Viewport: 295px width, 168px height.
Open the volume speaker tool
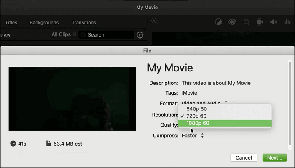point(274,22)
